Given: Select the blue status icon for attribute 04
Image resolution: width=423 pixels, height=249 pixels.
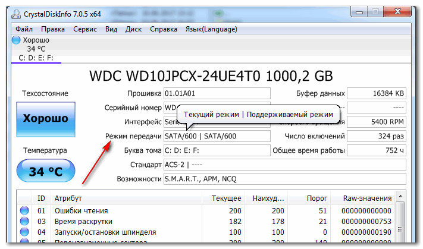Looking at the screenshot, I should tap(24, 232).
